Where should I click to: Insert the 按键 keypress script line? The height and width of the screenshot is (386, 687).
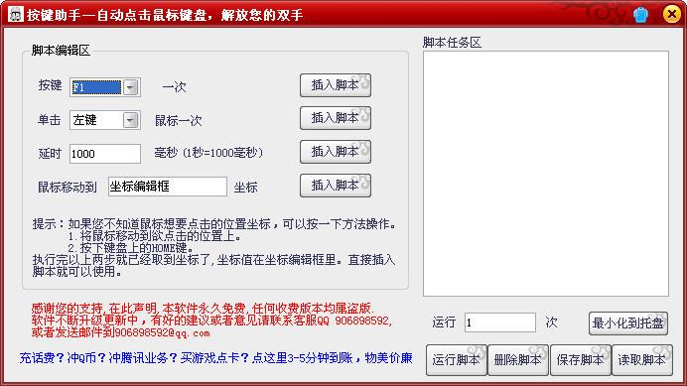click(336, 85)
